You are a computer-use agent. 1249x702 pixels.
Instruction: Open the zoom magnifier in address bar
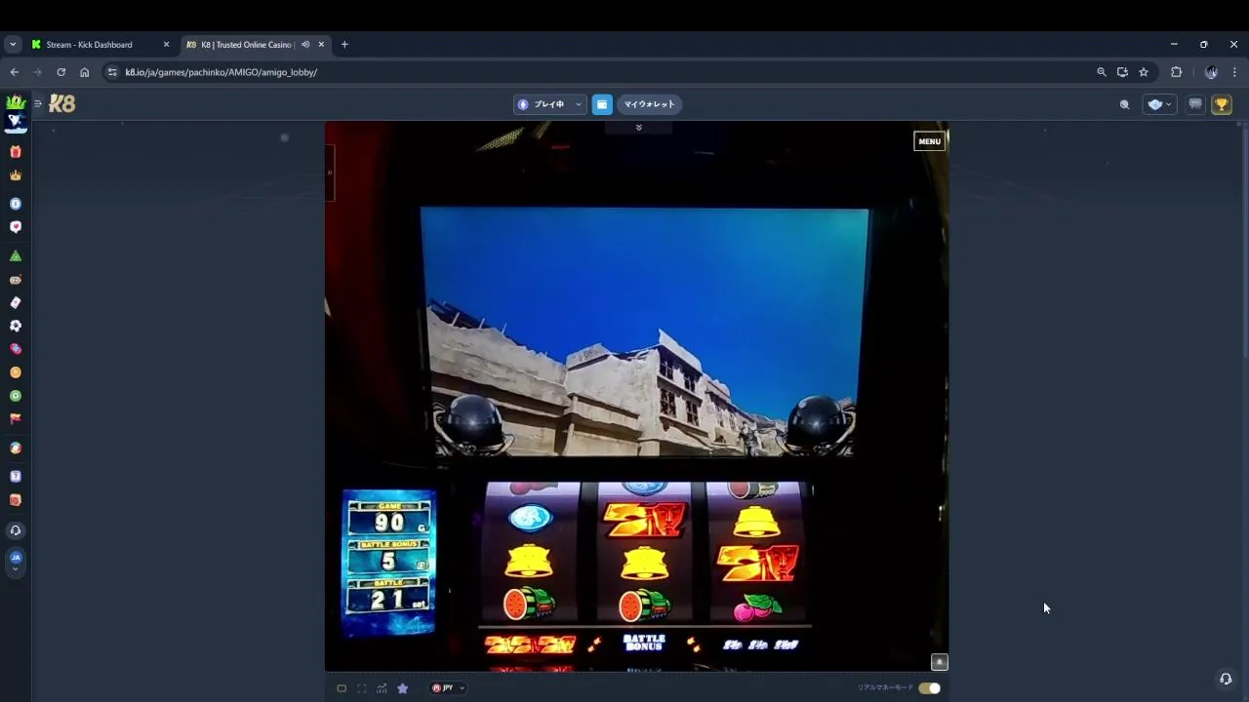[x=1102, y=72]
